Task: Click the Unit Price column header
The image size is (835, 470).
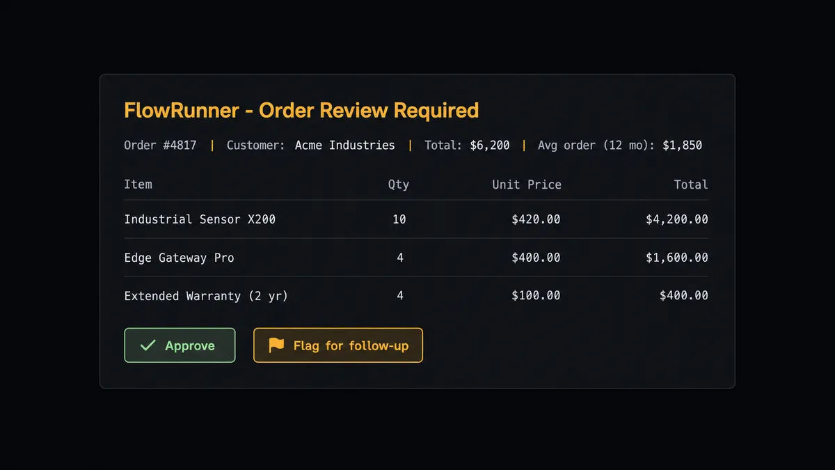Action: [527, 185]
